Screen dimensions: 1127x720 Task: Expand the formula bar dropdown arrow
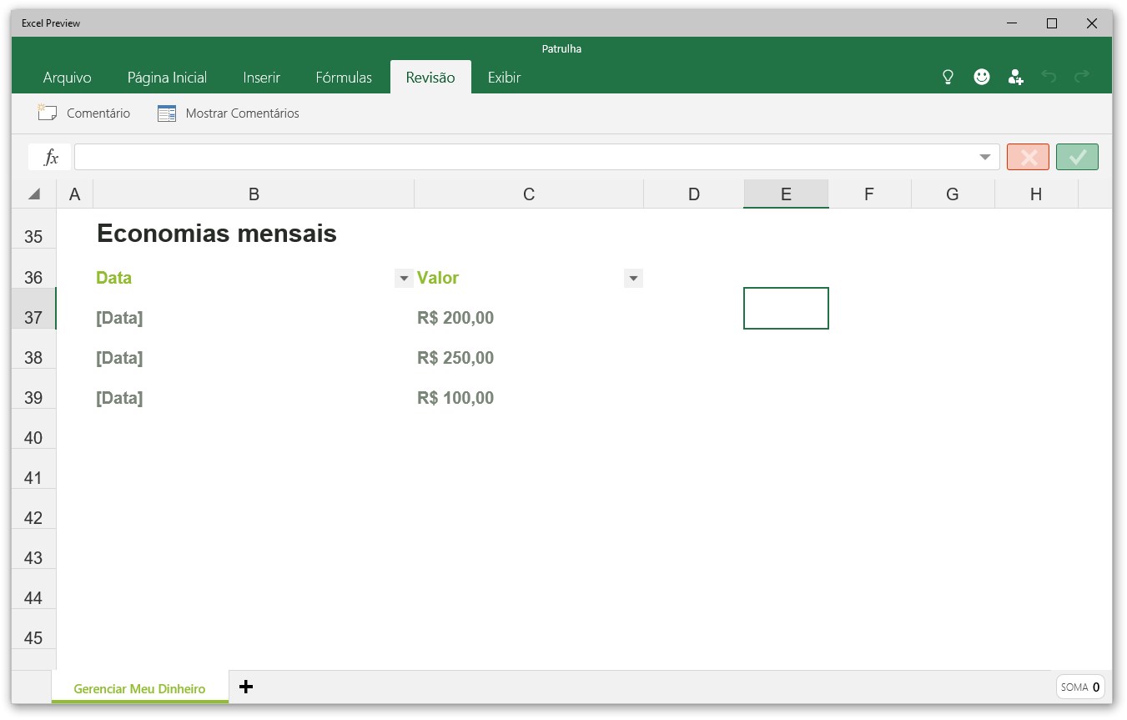pos(984,156)
